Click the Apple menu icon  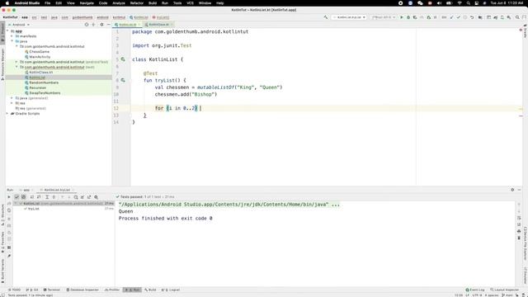7,3
